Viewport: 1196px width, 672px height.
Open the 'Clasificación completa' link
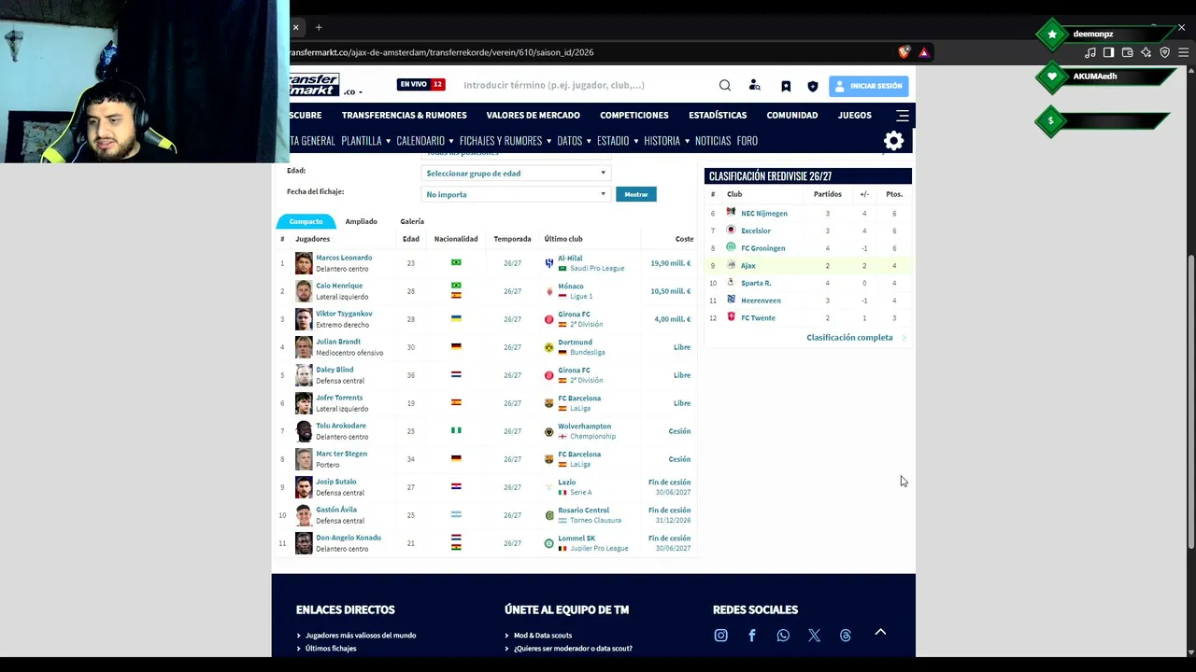click(849, 338)
